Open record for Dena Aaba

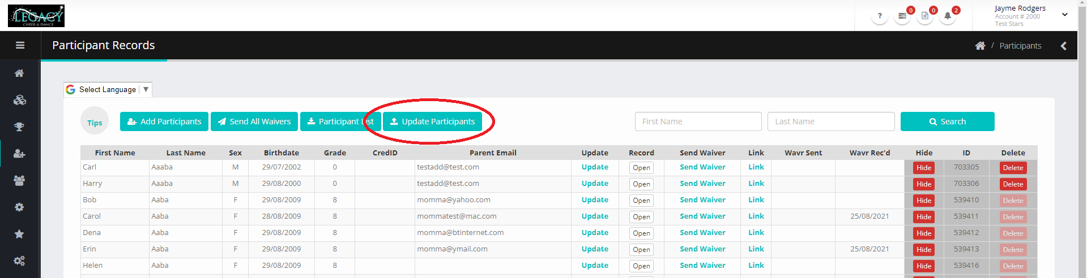pos(641,233)
